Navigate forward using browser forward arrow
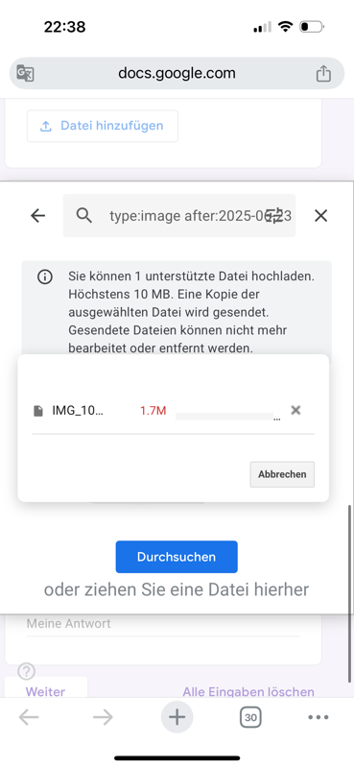This screenshot has height=768, width=354. pos(103,717)
